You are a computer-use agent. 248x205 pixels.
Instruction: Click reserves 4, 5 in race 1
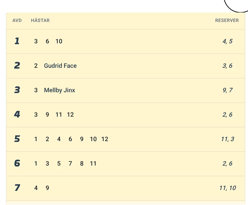click(227, 41)
